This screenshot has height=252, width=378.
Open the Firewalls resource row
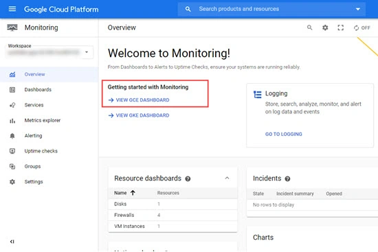pos(173,215)
